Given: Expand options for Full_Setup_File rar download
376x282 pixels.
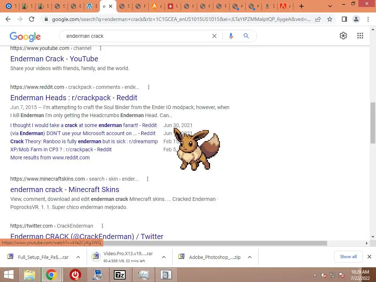Looking at the screenshot, I should click(78, 257).
